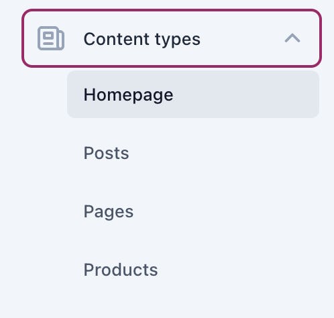The image size is (334, 318).
Task: Navigate to Pages in the sidebar submenu
Action: tap(193, 211)
